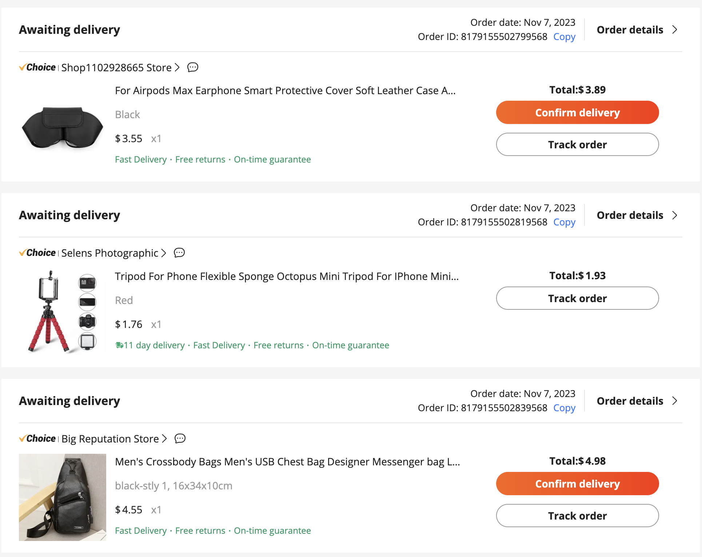The width and height of the screenshot is (702, 557).
Task: Open the Selens Photographic store page
Action: [110, 253]
